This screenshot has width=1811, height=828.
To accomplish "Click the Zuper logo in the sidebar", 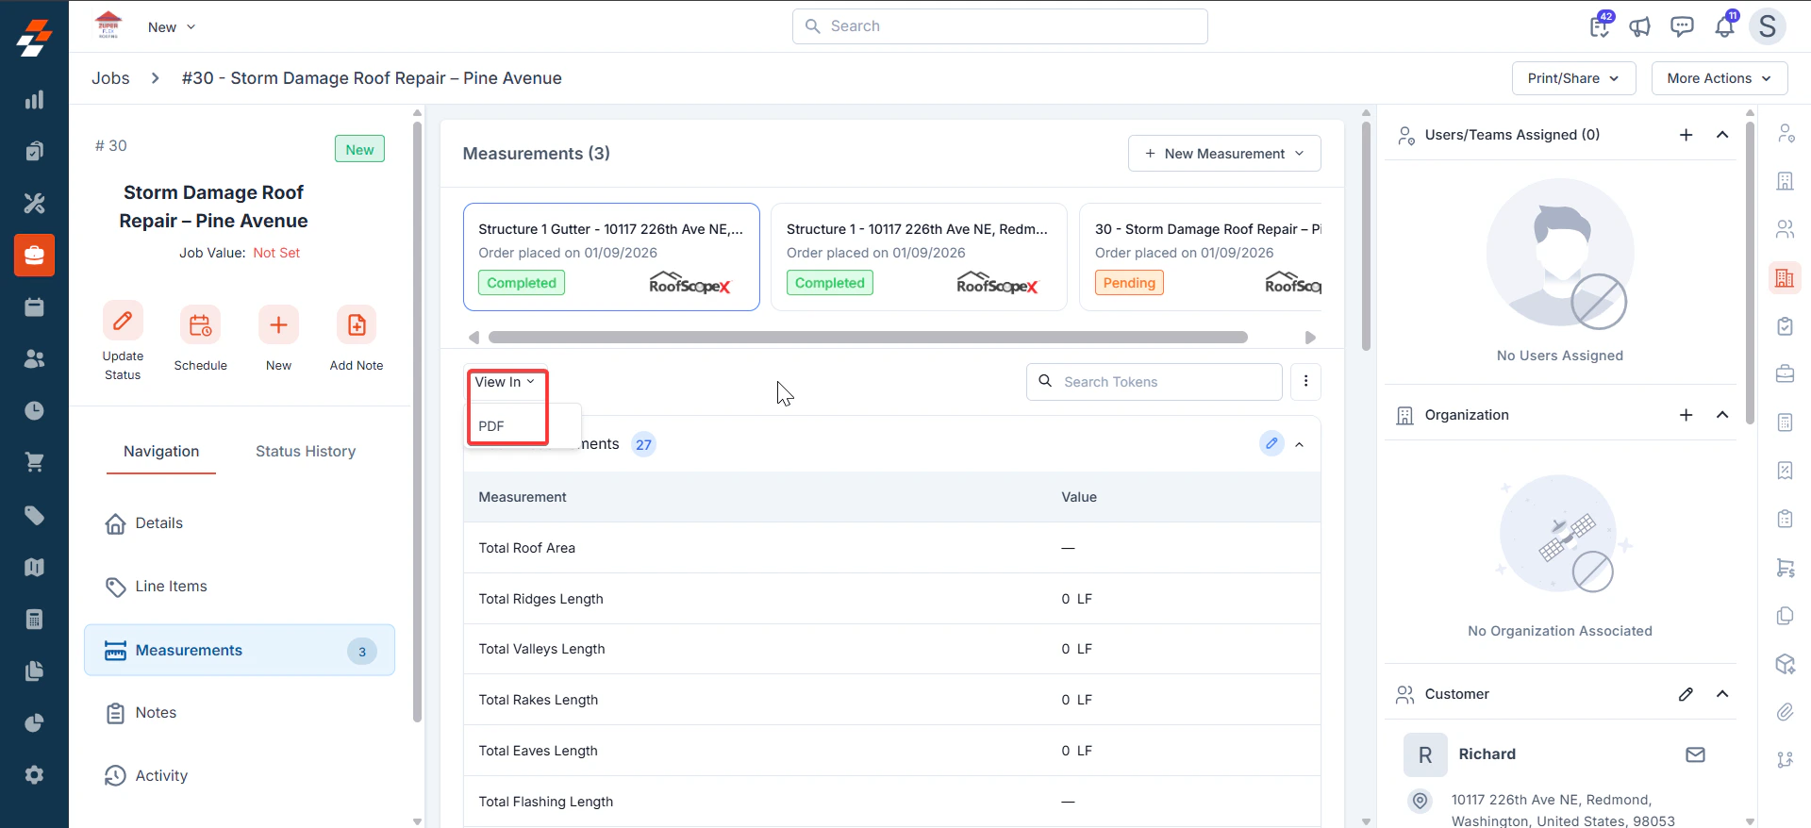I will tap(34, 38).
